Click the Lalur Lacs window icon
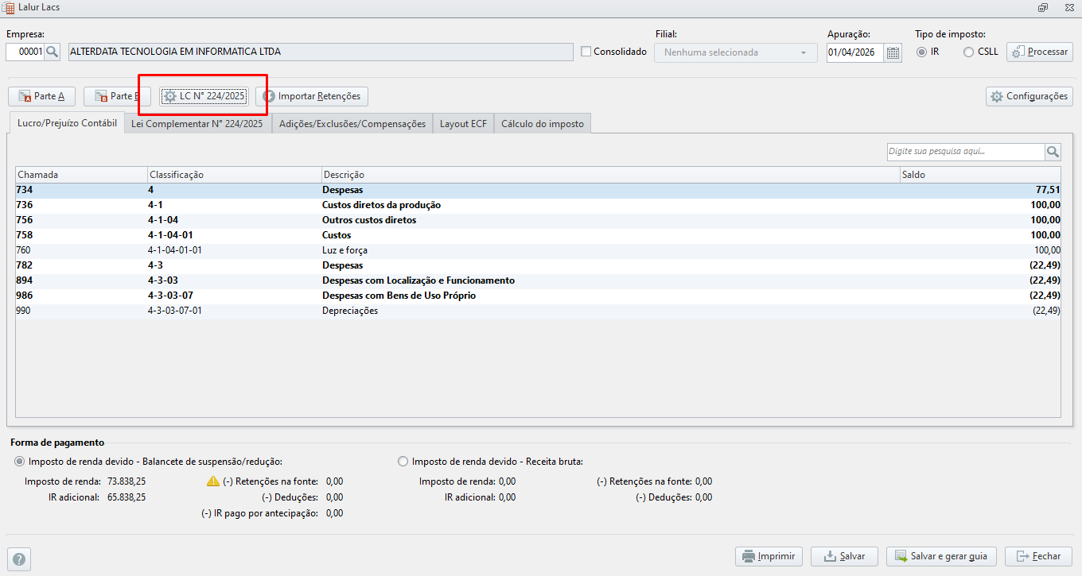This screenshot has width=1082, height=576. [x=8, y=7]
